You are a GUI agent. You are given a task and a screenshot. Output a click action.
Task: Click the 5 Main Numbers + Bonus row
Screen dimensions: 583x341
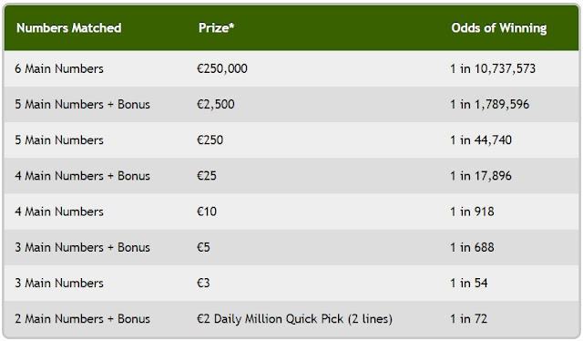click(291, 105)
